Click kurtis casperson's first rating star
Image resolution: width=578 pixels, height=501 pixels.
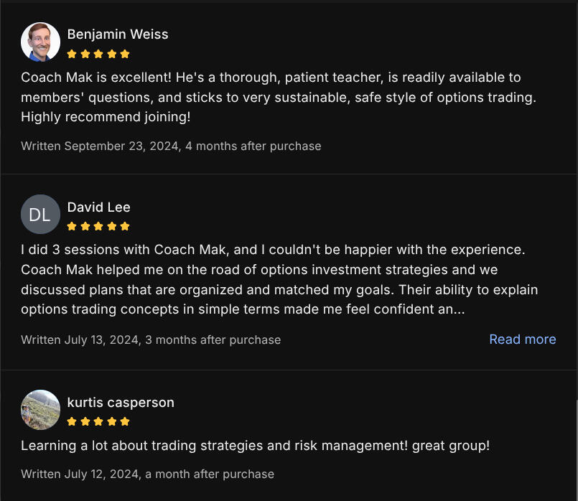pyautogui.click(x=72, y=421)
